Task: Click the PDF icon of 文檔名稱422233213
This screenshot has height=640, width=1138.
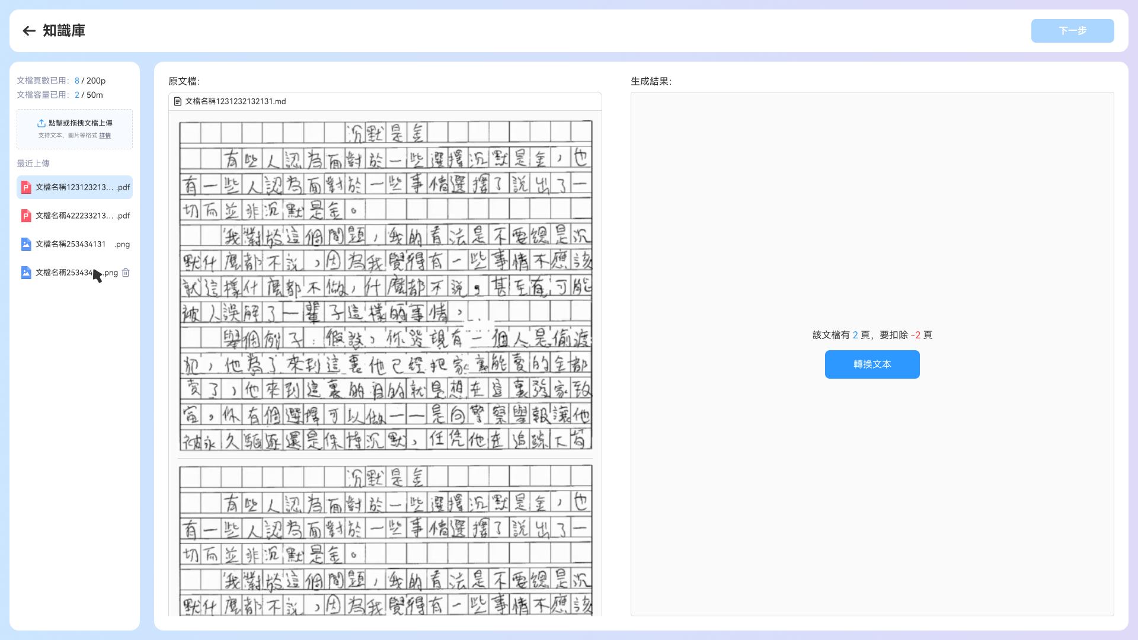Action: click(x=26, y=216)
